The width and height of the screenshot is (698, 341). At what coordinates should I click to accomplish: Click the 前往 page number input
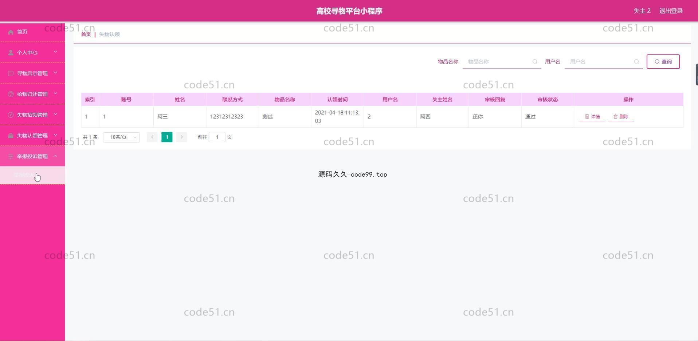pyautogui.click(x=217, y=137)
